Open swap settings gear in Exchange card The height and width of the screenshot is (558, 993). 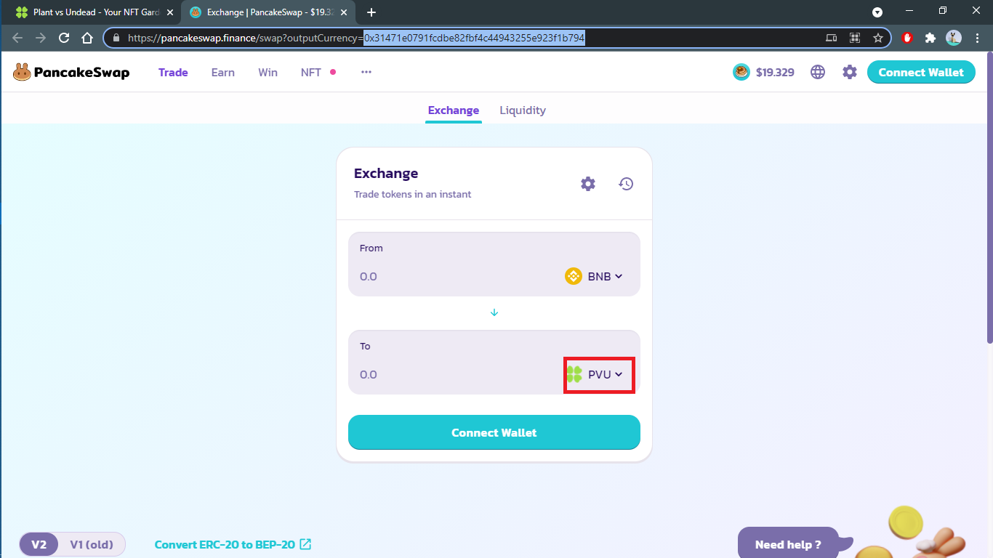(x=588, y=184)
